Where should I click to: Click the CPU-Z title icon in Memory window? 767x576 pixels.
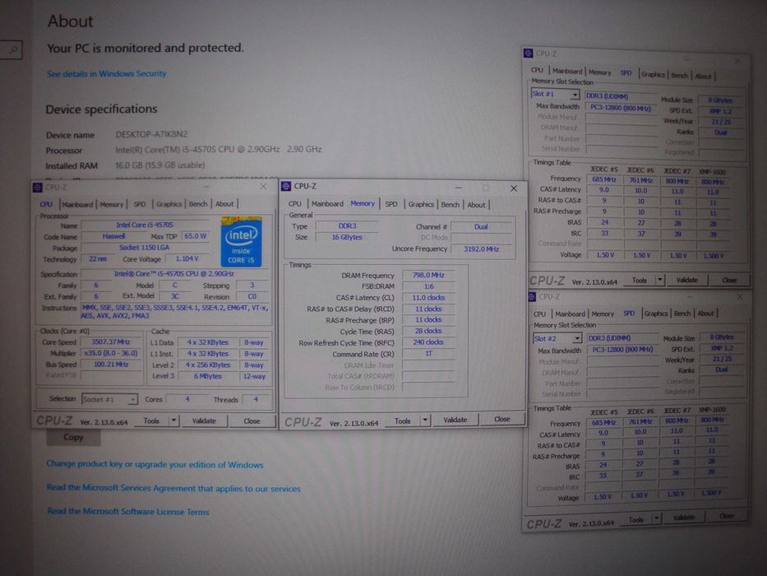click(286, 186)
